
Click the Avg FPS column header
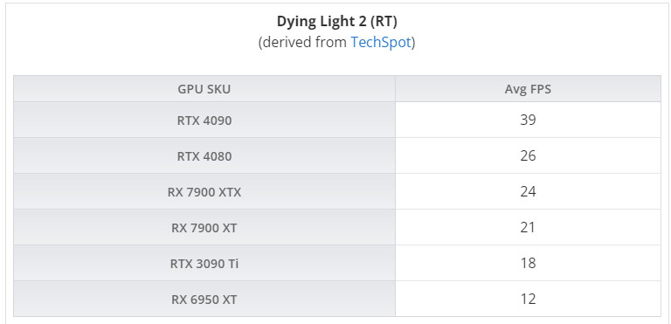[528, 89]
